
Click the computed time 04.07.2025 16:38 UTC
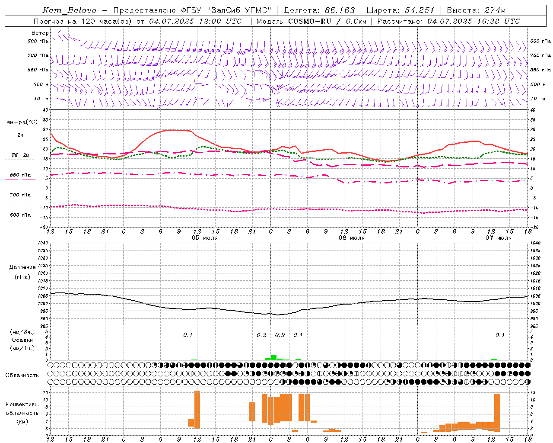tap(474, 21)
